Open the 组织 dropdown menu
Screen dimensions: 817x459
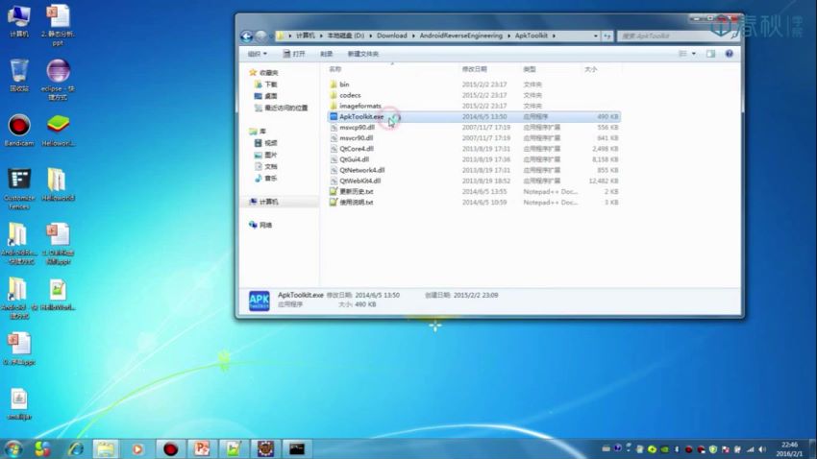coord(260,54)
